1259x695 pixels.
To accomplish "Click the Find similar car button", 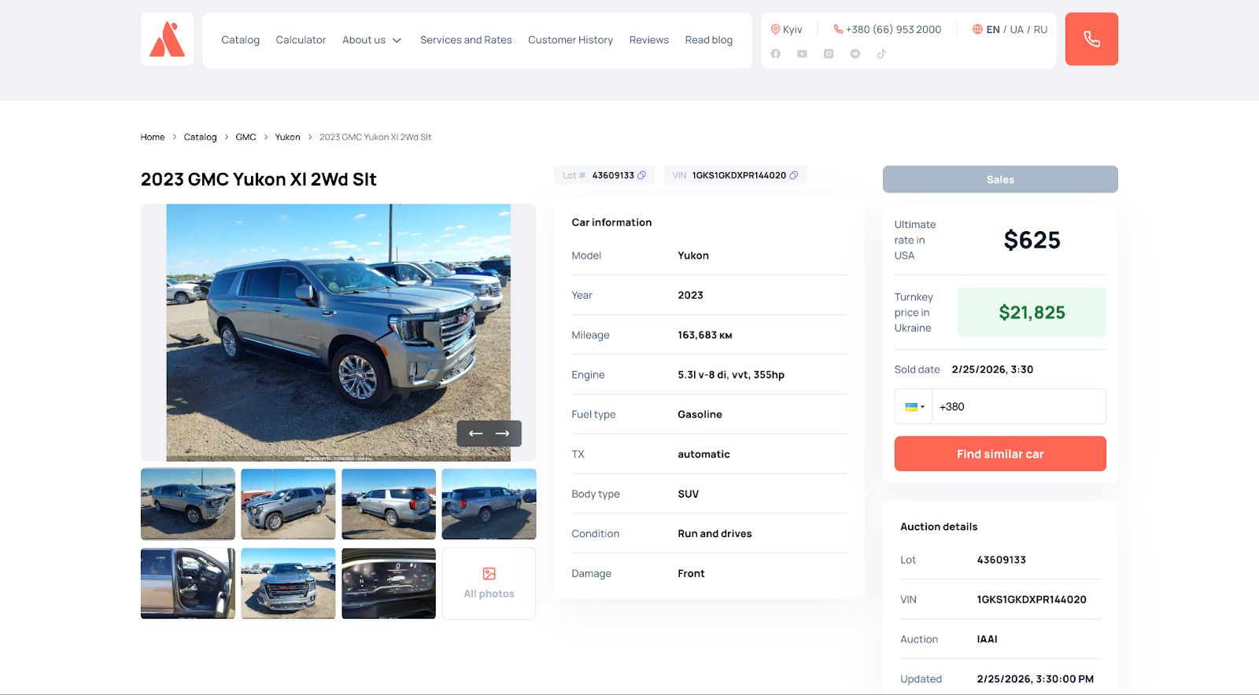I will click(1000, 454).
